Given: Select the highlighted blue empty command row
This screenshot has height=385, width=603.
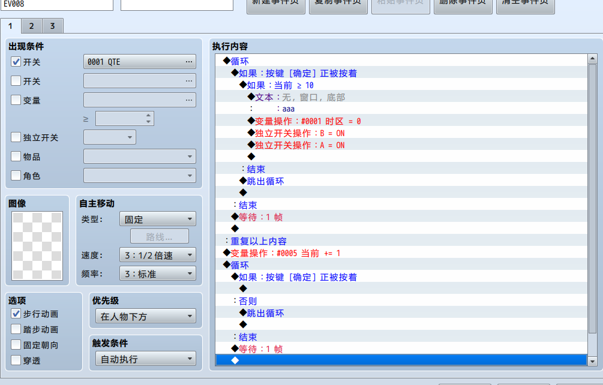Looking at the screenshot, I should pyautogui.click(x=401, y=360).
